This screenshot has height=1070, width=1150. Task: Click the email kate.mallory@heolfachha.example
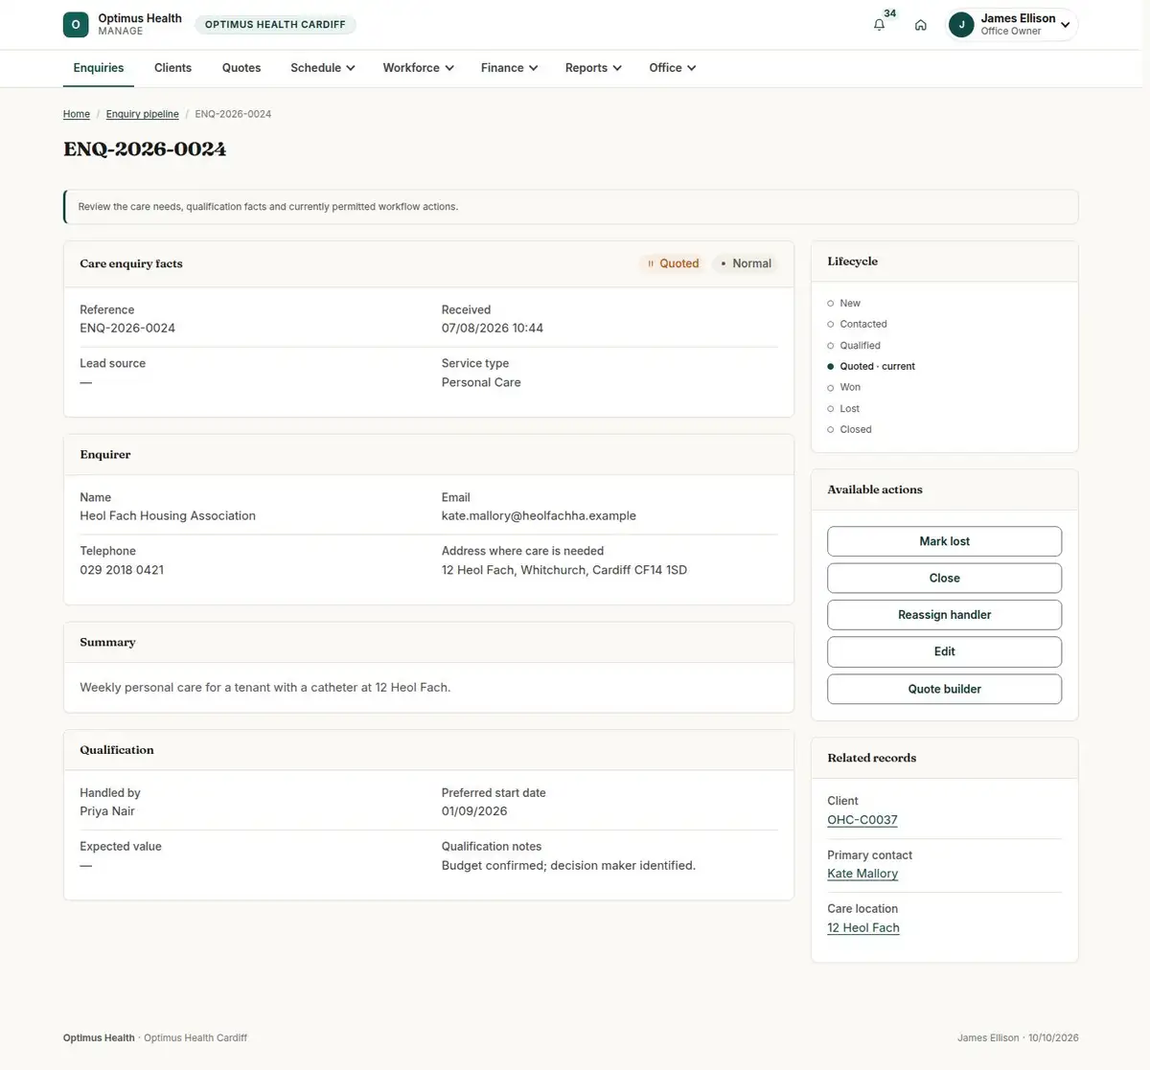(539, 515)
